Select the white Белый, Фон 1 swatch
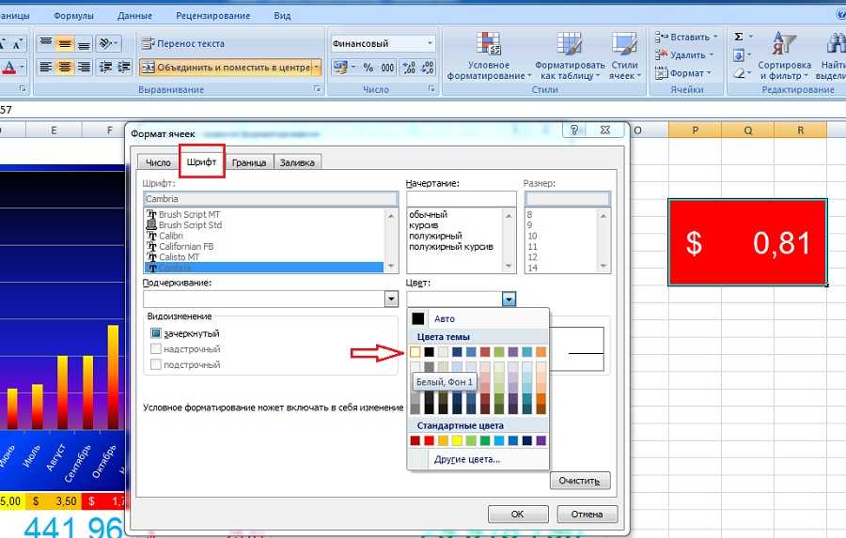The width and height of the screenshot is (846, 538). [x=415, y=352]
